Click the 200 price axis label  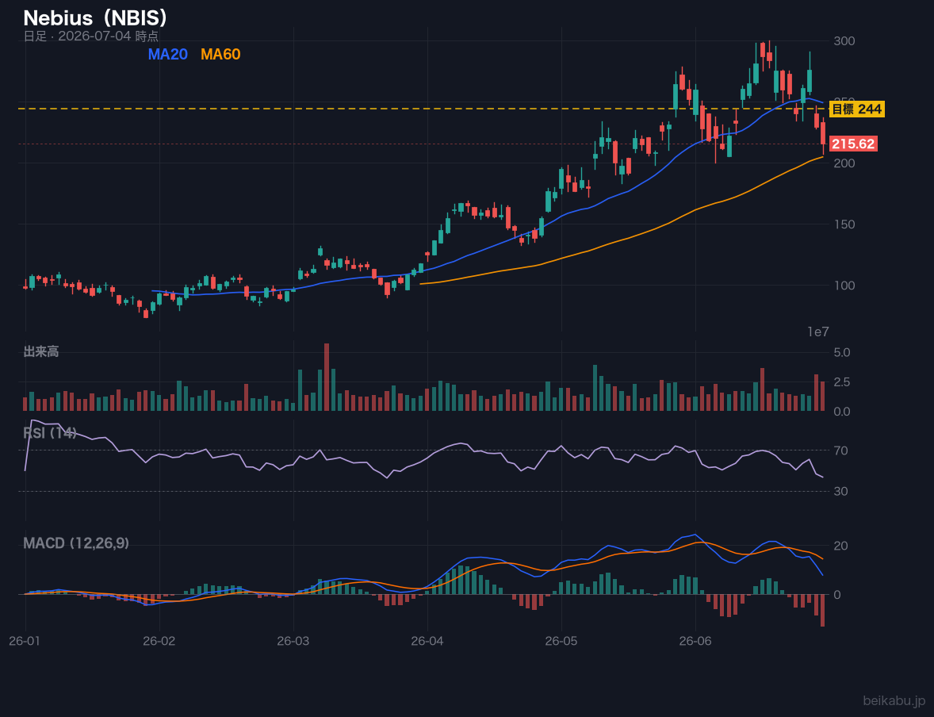point(844,163)
